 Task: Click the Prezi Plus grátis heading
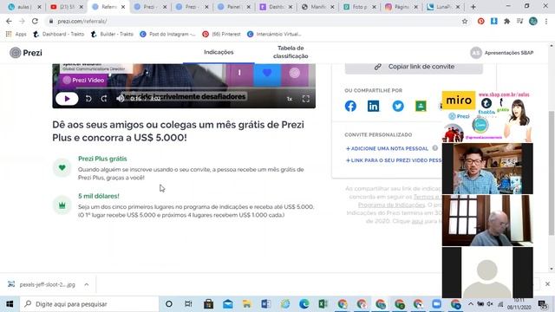point(102,159)
